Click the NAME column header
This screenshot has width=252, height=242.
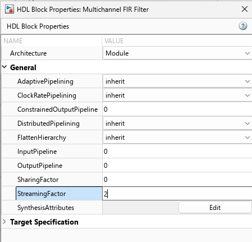pyautogui.click(x=13, y=40)
